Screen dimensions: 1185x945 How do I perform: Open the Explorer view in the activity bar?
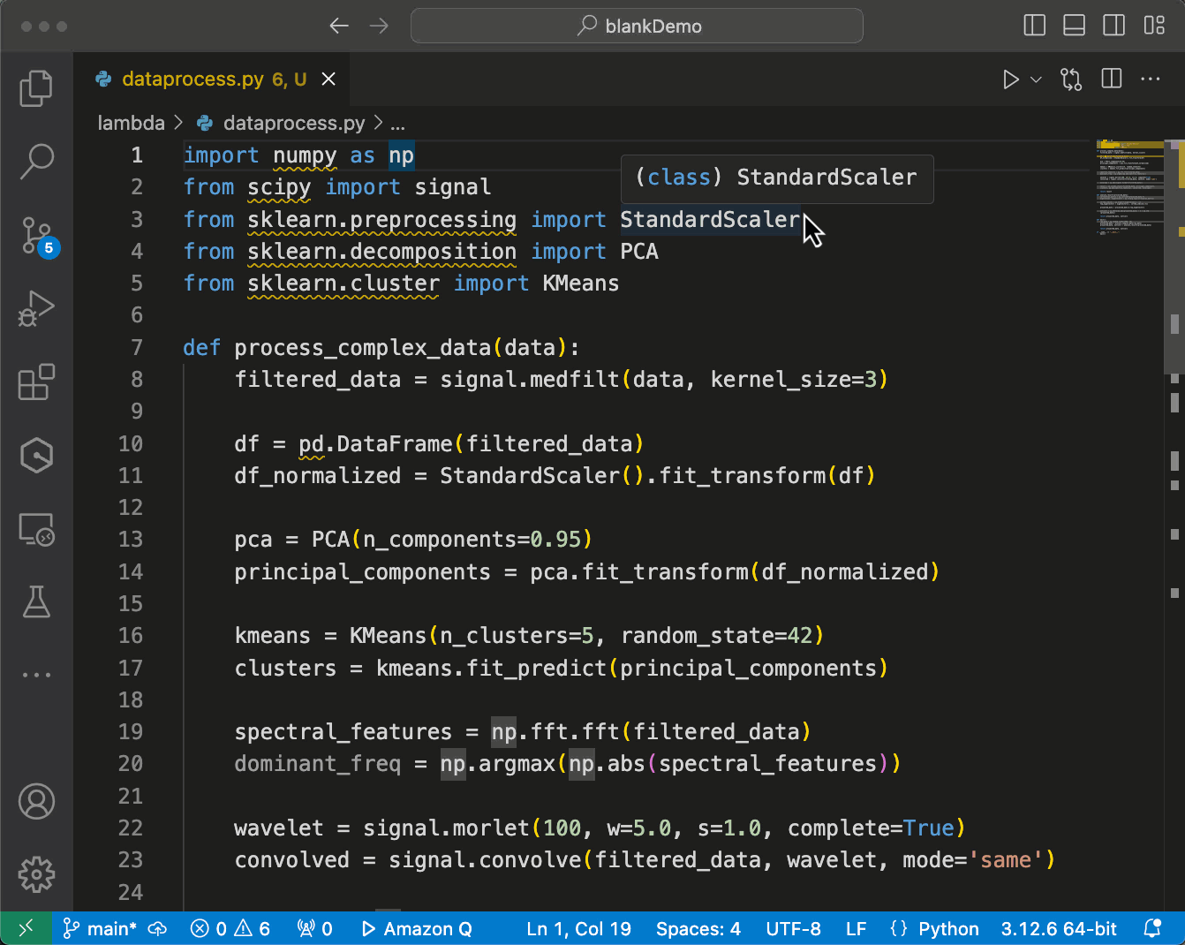tap(36, 87)
